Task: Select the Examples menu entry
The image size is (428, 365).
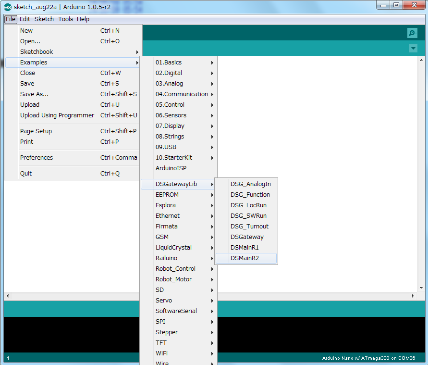Action: (73, 63)
